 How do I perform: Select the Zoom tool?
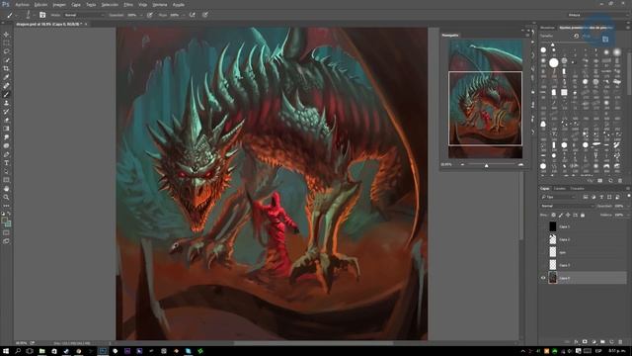pyautogui.click(x=6, y=197)
